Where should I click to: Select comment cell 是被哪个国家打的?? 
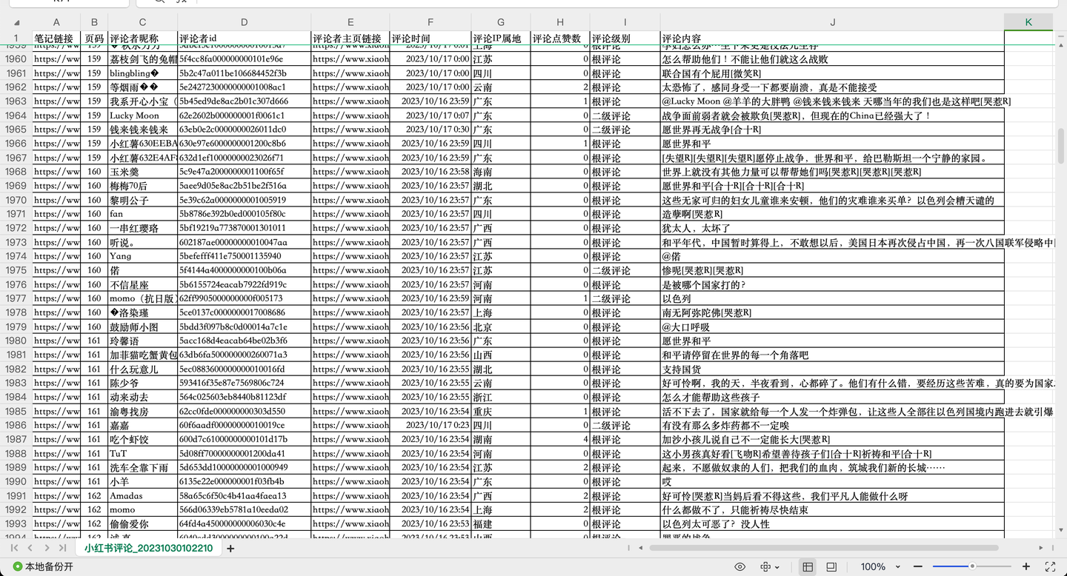(x=832, y=284)
